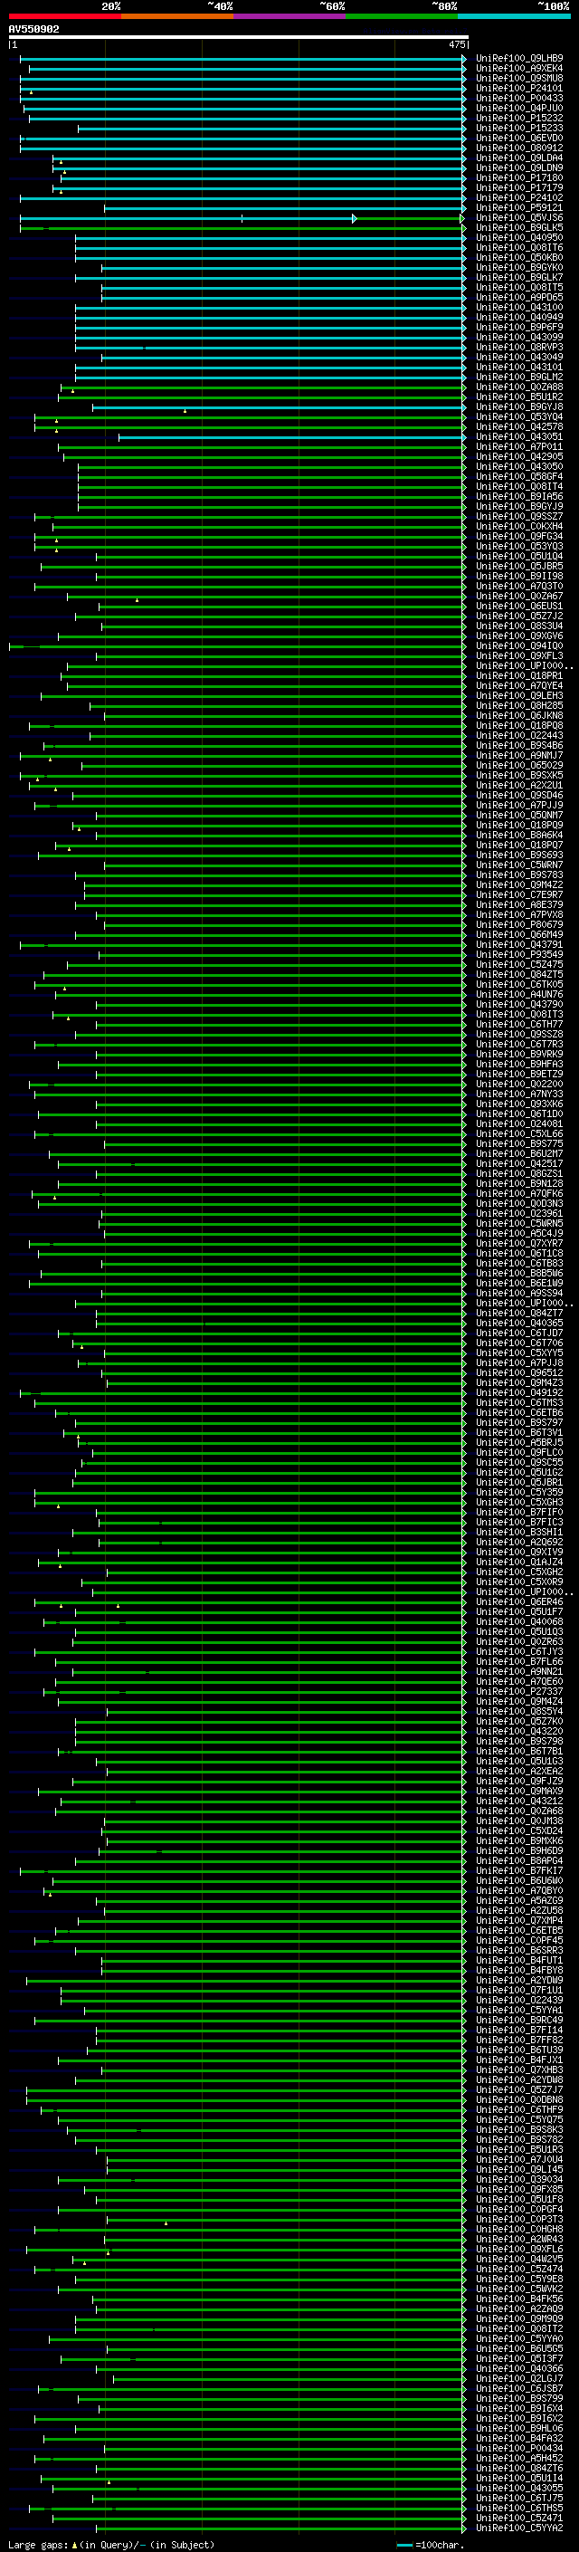Screen dimensions: 579x2552
Task: Open the hit UniRef100_C0PGF4
Action: (518, 2209)
